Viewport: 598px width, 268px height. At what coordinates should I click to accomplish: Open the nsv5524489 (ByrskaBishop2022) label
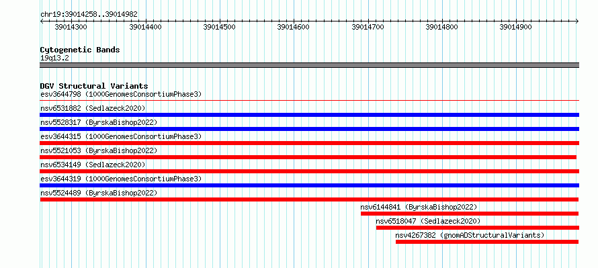point(99,193)
